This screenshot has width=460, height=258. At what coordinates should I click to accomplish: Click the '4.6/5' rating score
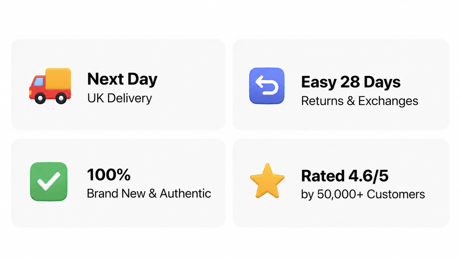pos(368,176)
